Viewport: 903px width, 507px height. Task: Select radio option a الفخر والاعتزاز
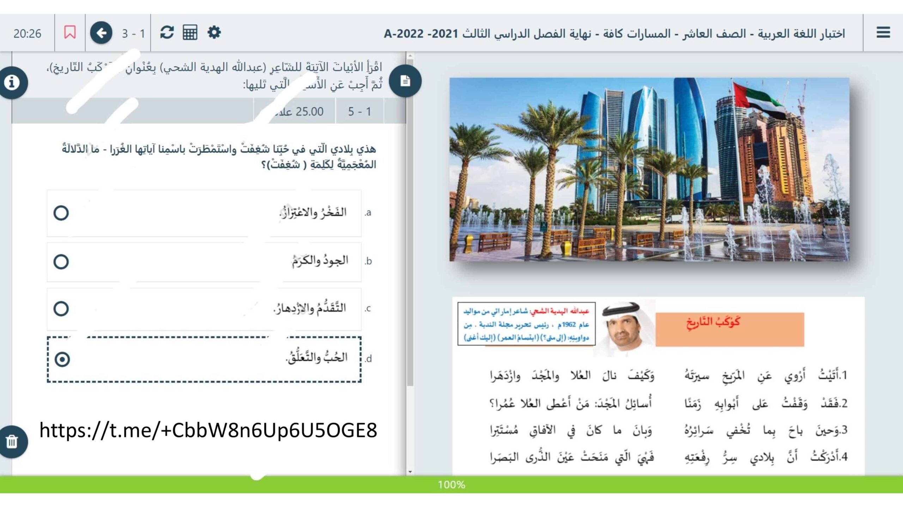pos(61,213)
